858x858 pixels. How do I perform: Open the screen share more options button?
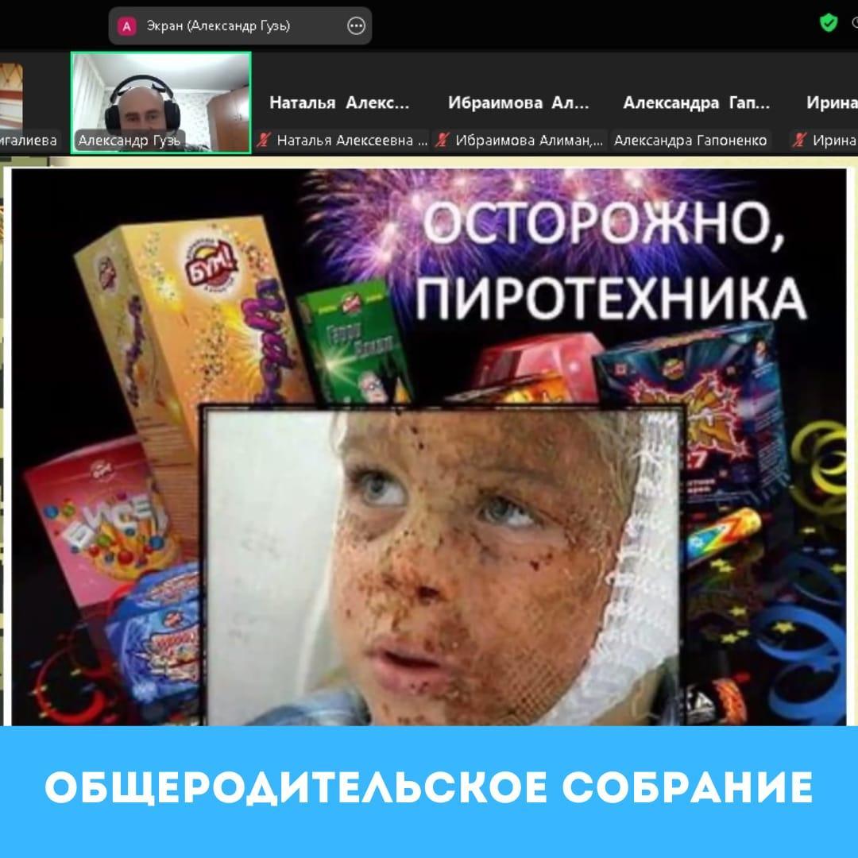click(x=357, y=26)
